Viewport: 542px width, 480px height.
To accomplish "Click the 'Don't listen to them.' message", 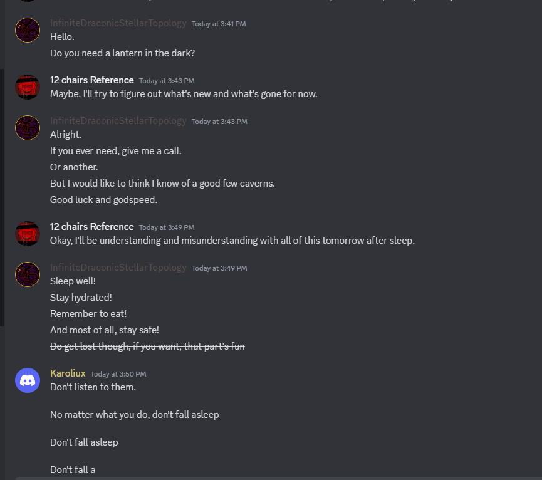I will [x=93, y=387].
